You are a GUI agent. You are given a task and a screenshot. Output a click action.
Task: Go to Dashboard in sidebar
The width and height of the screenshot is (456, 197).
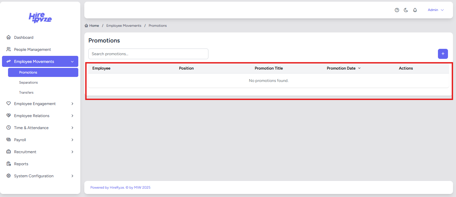coord(23,37)
